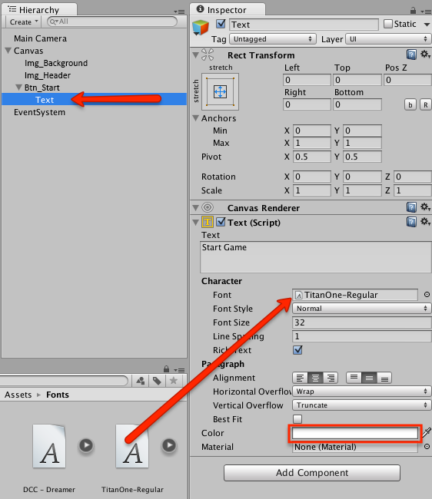Open Canvas Renderer help reference icon
The width and height of the screenshot is (432, 499).
point(411,207)
